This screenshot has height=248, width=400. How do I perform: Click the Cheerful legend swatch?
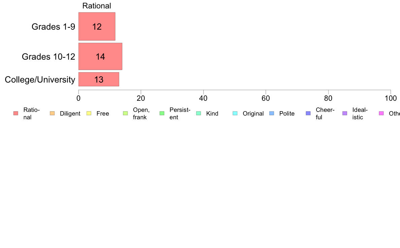(308, 114)
